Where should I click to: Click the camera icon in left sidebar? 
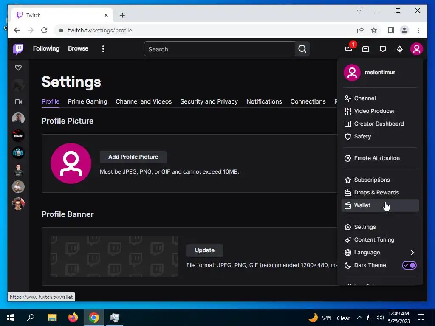[18, 102]
